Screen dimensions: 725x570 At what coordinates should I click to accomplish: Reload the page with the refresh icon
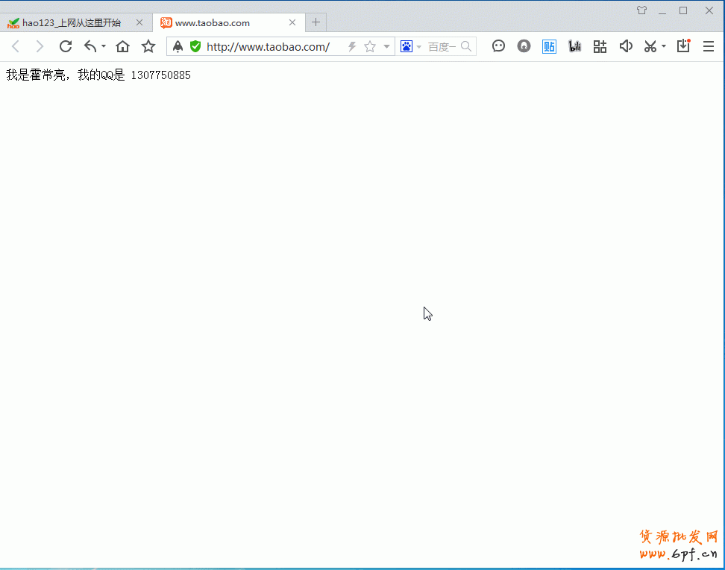point(66,46)
